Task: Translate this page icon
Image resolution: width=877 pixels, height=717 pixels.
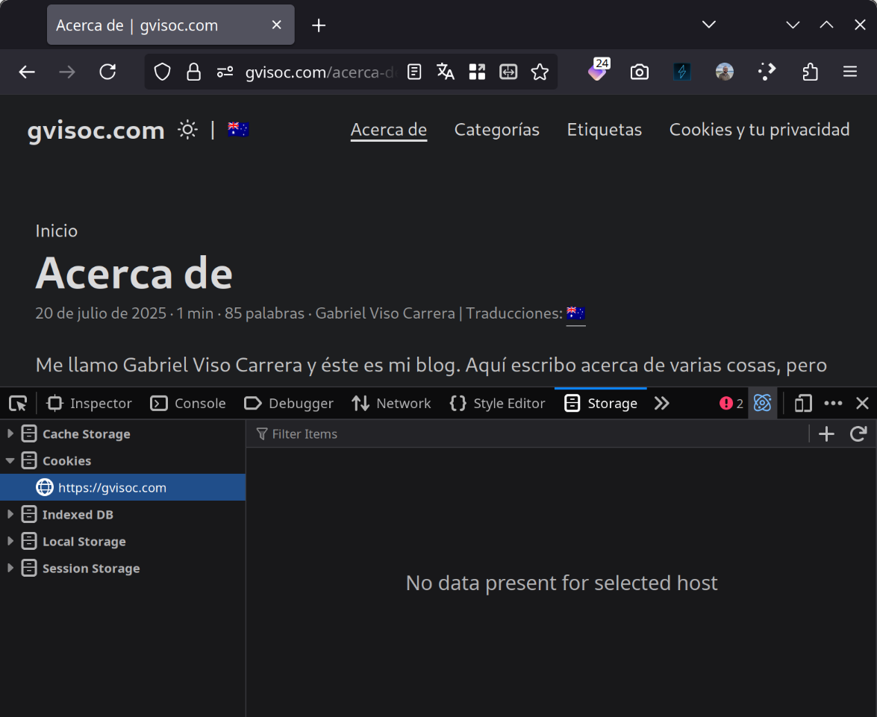Action: click(445, 72)
